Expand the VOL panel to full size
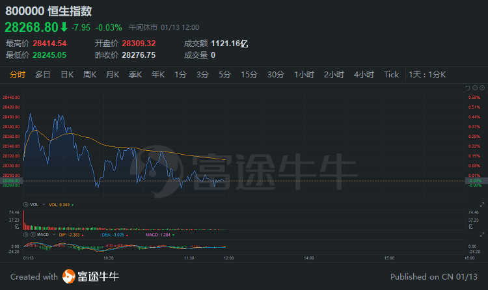The image size is (488, 290). 482,204
